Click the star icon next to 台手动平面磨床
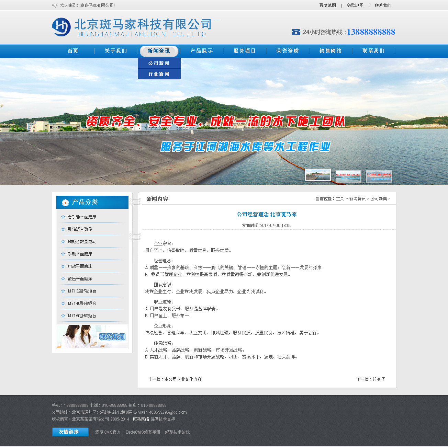448x447 pixels. 63,217
